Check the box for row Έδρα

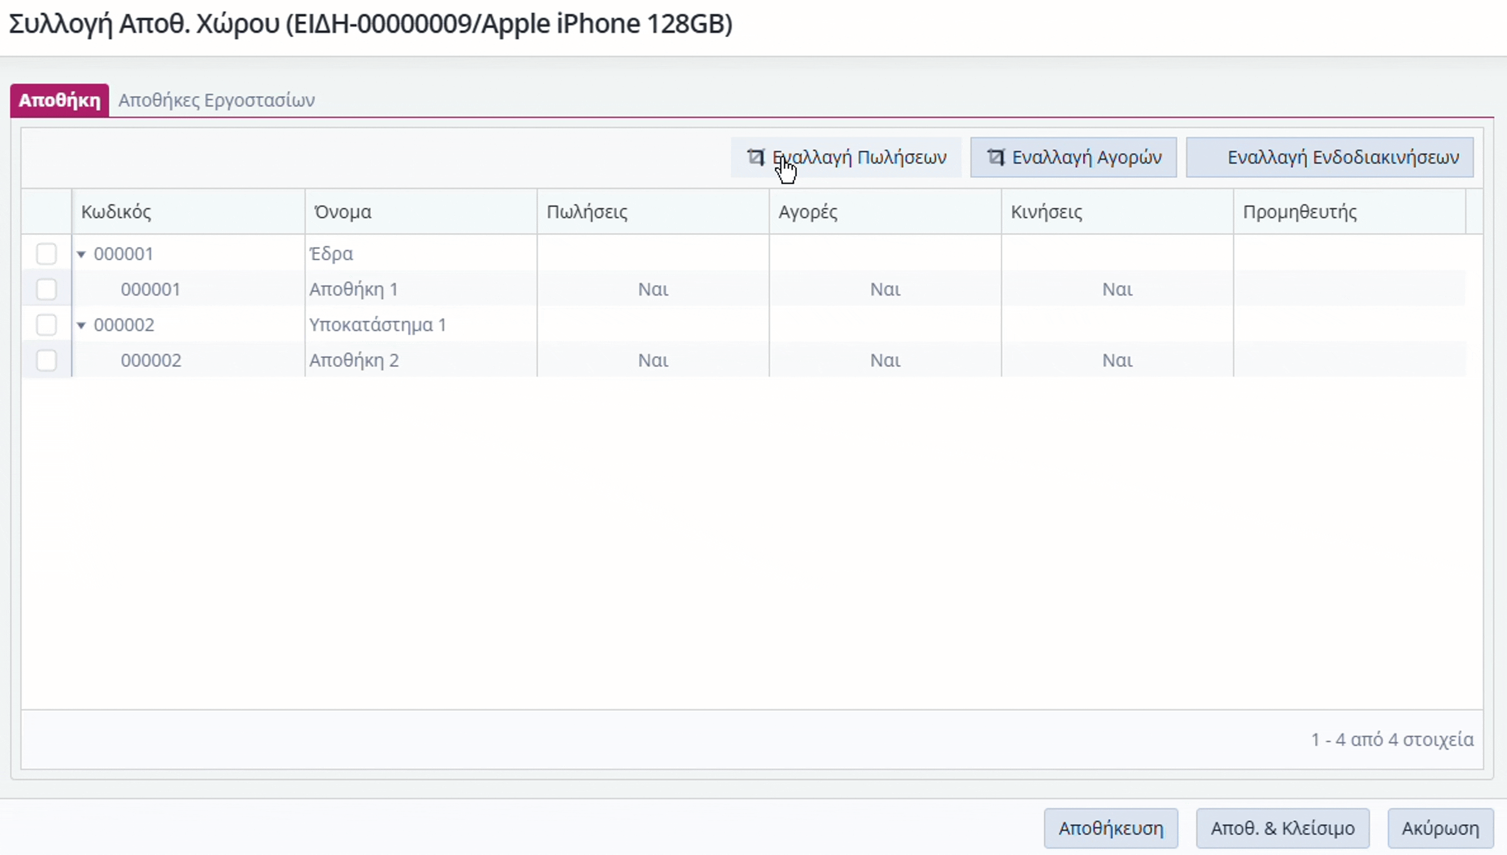(x=47, y=254)
